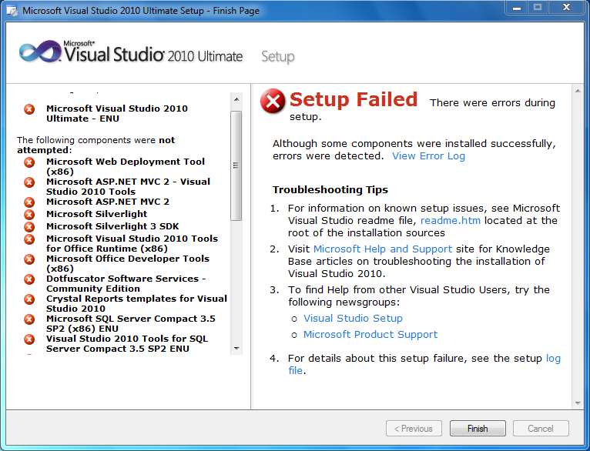The width and height of the screenshot is (590, 451).
Task: Open the Visual Studio Setup newsgroup link
Action: [353, 319]
